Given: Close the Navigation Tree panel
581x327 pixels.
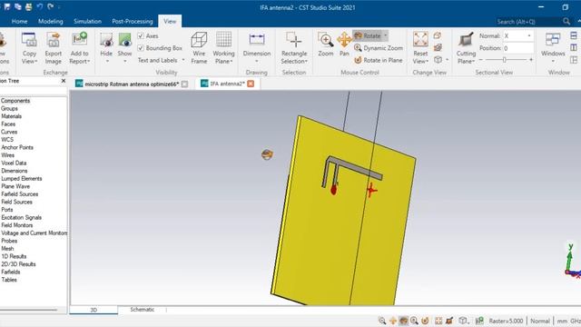Looking at the screenshot, I should [64, 81].
